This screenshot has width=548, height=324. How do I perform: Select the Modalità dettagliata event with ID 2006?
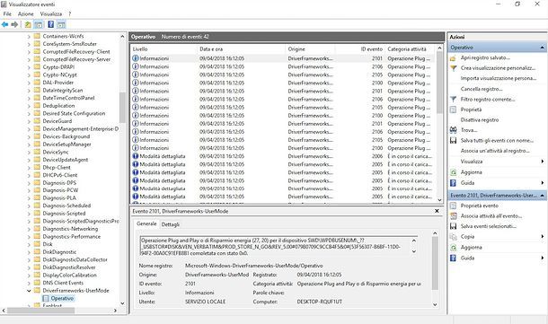click(x=282, y=156)
